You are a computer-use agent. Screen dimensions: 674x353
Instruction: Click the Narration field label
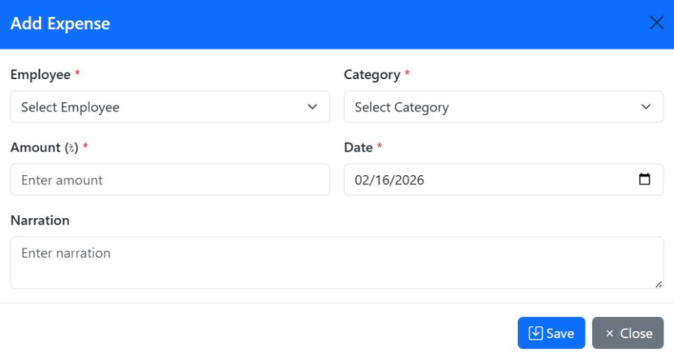point(40,220)
